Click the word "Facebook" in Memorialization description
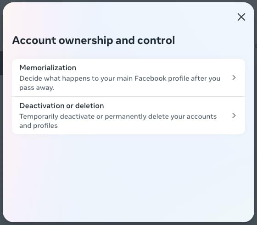The height and width of the screenshot is (225, 257). coord(151,78)
